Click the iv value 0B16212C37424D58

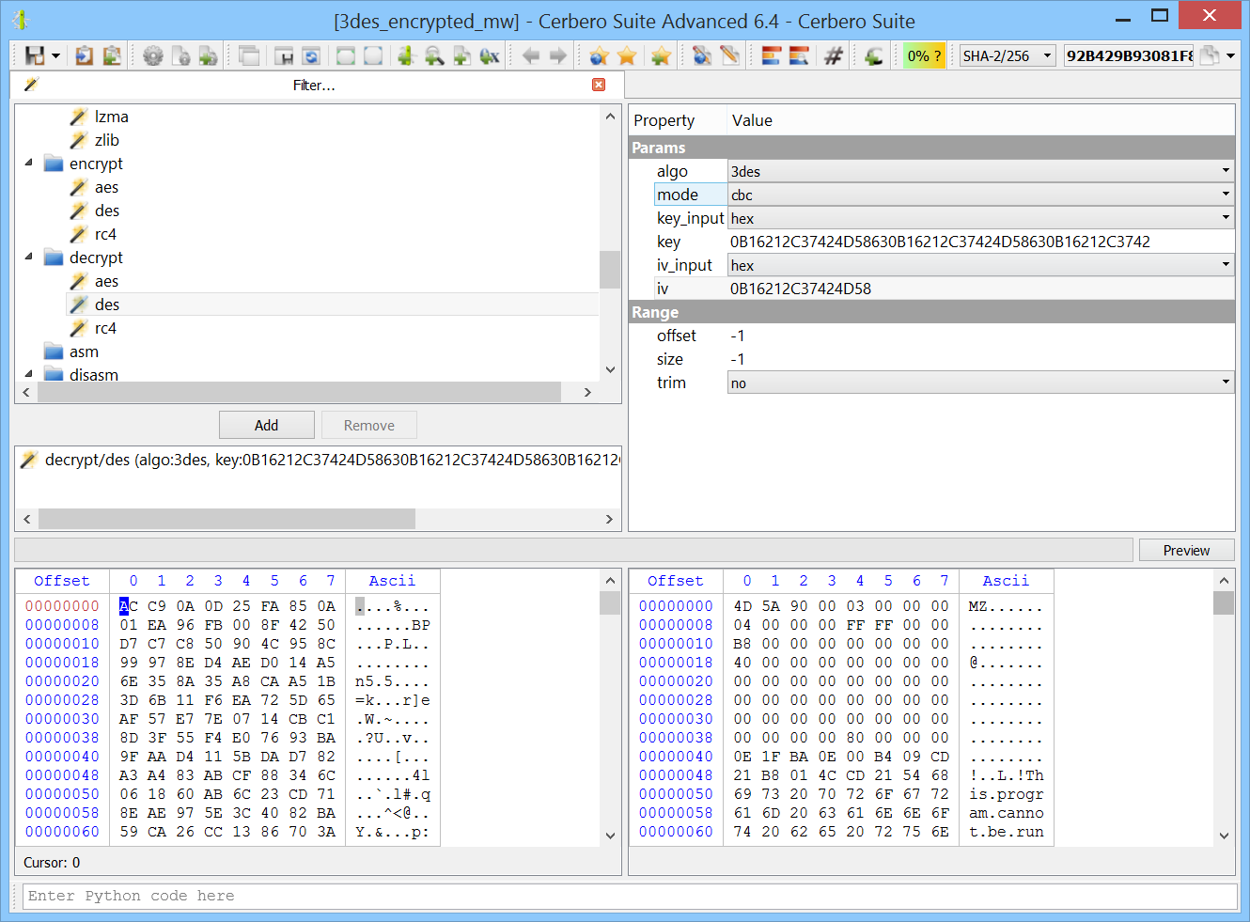click(801, 289)
